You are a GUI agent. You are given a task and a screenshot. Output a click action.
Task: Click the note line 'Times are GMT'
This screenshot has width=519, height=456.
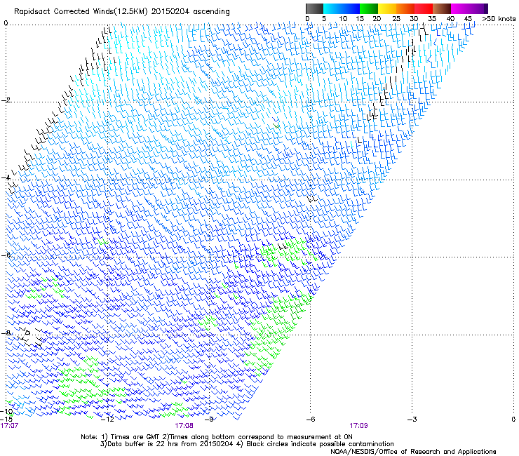click(x=135, y=437)
